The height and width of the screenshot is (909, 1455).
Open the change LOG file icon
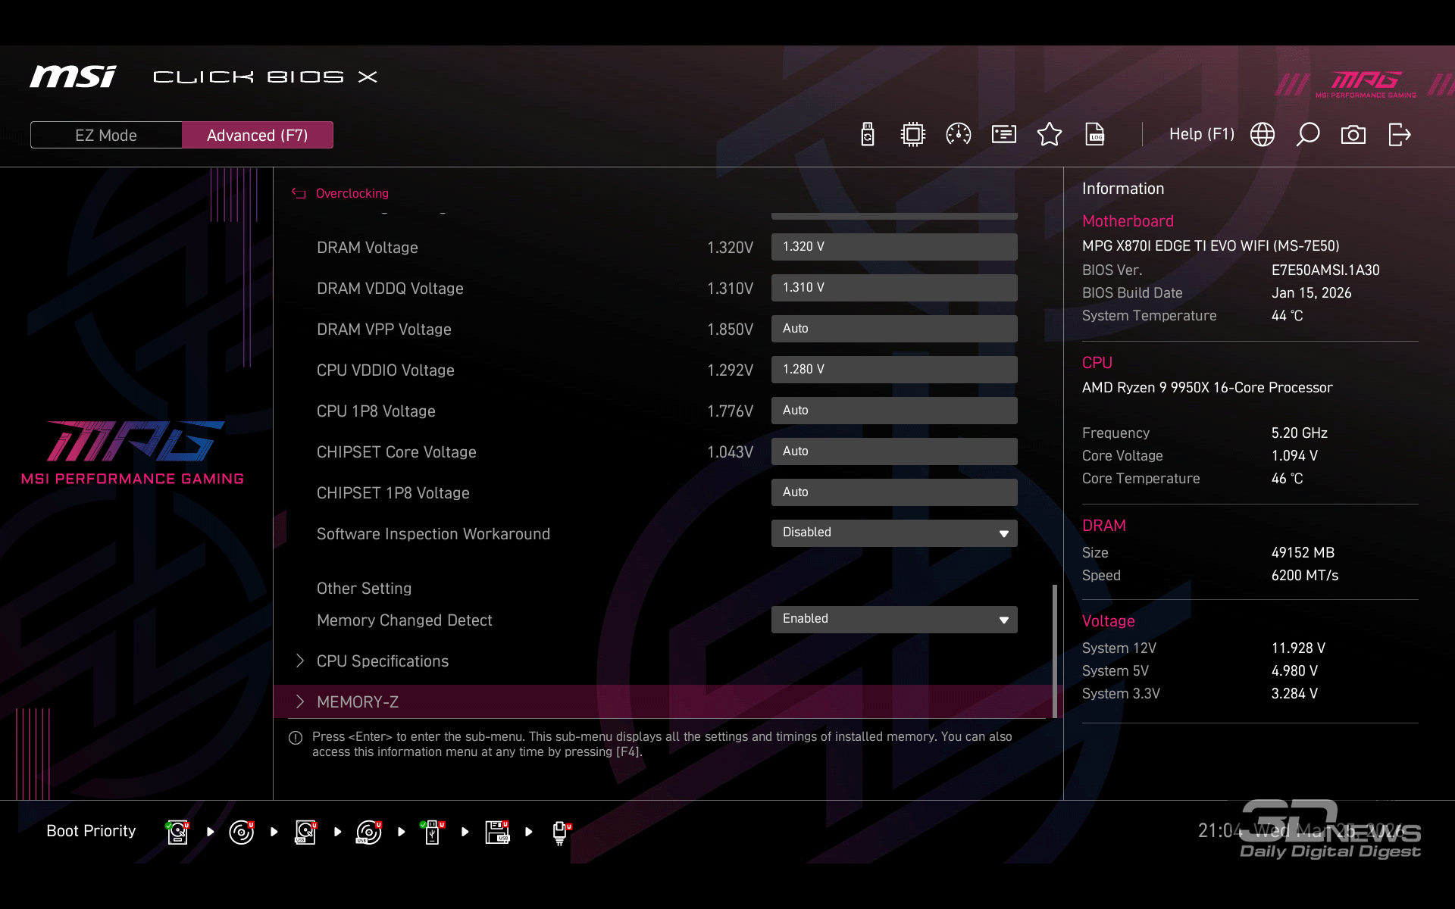[1095, 135]
